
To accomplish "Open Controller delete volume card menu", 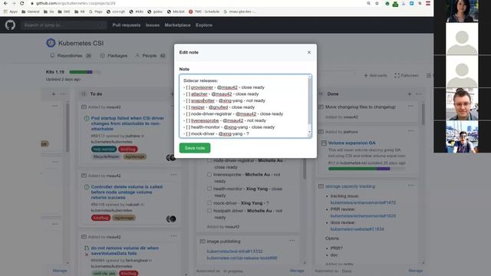I will point(174,175).
